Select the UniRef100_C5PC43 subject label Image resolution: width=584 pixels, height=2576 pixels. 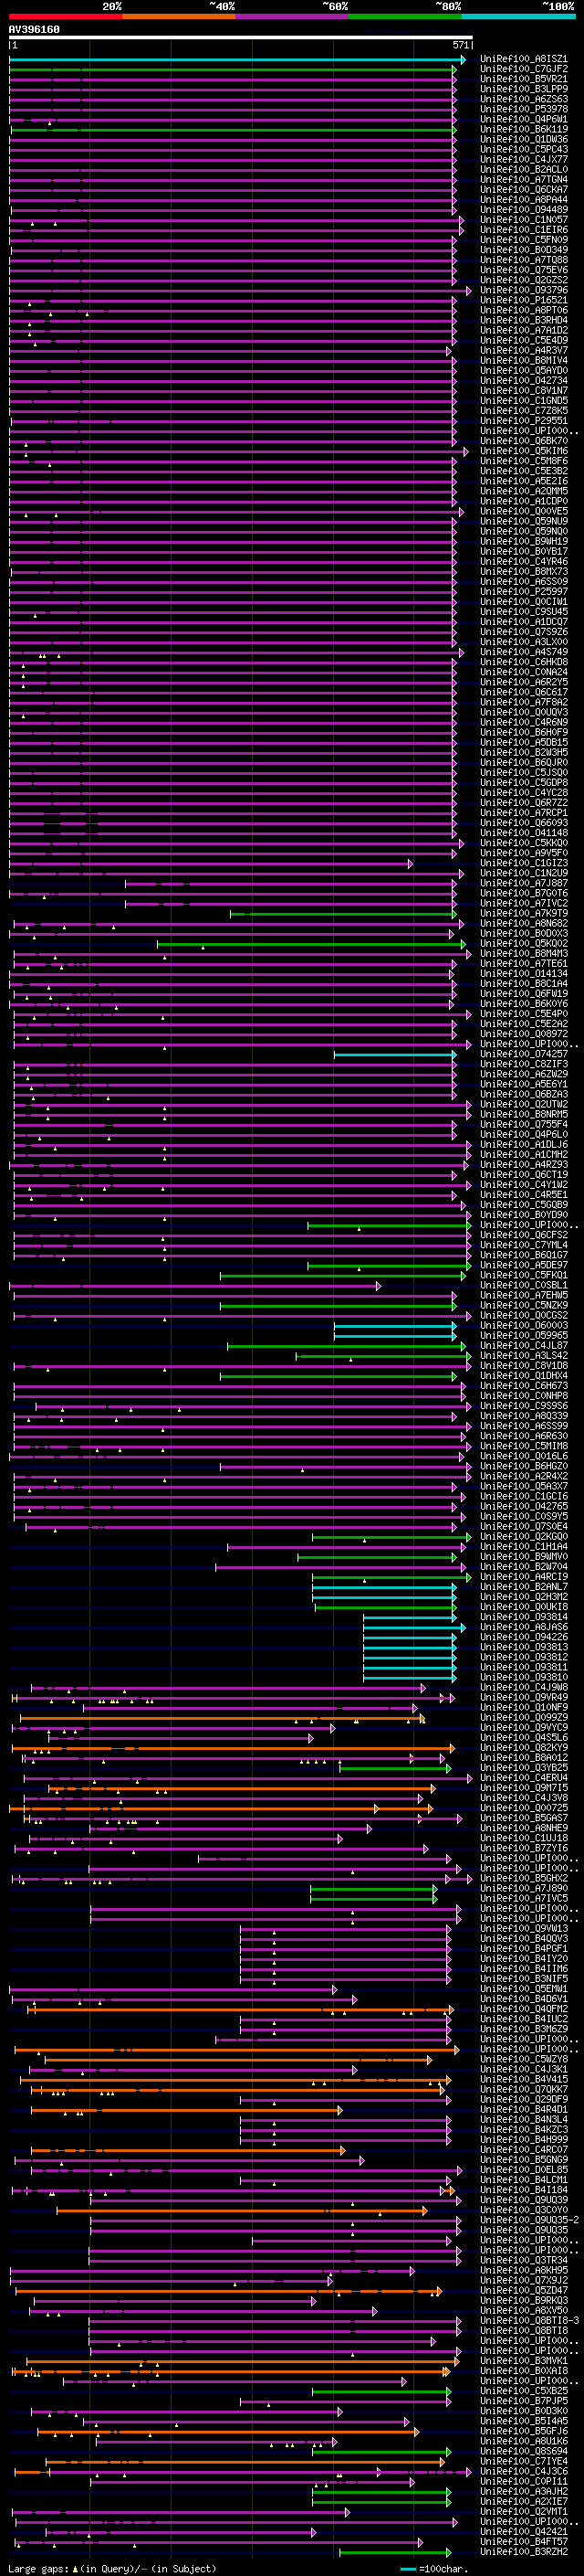[524, 149]
